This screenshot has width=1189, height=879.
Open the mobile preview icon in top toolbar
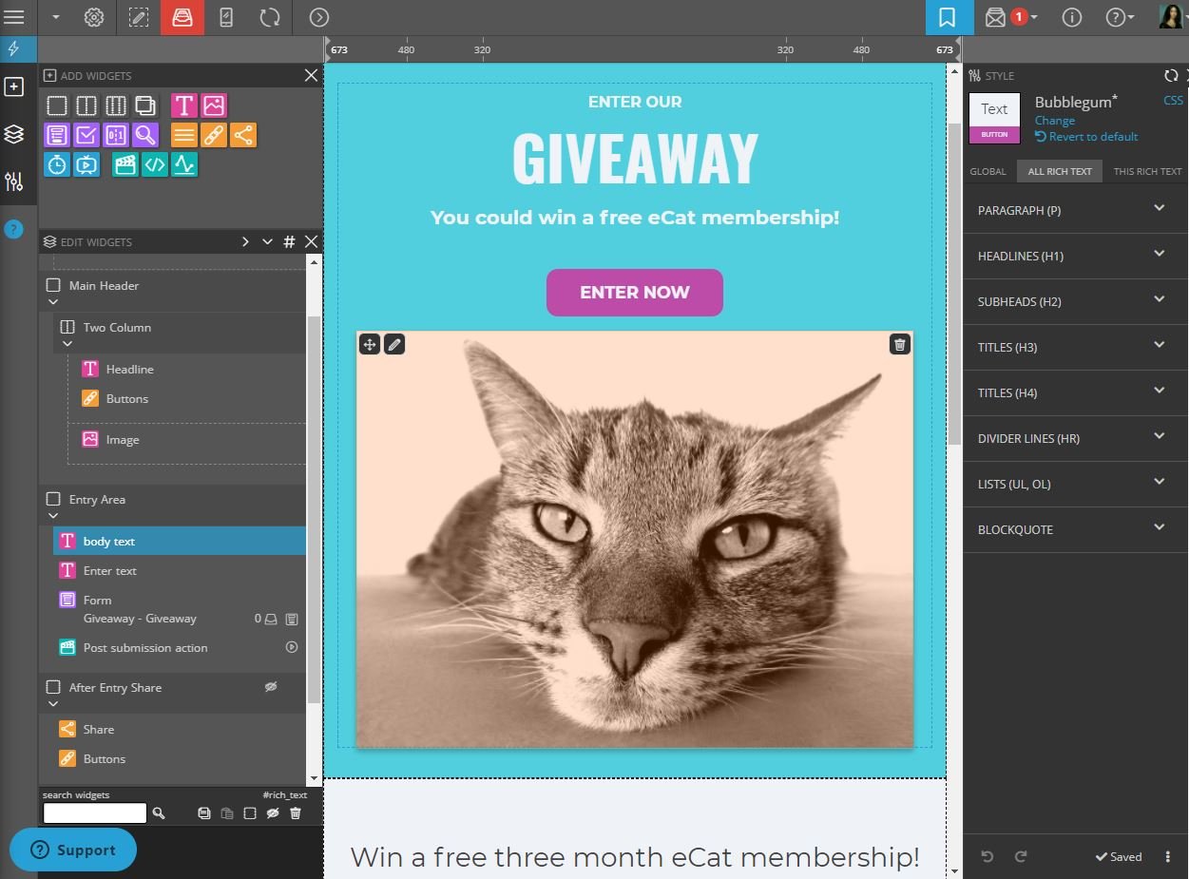(x=226, y=17)
